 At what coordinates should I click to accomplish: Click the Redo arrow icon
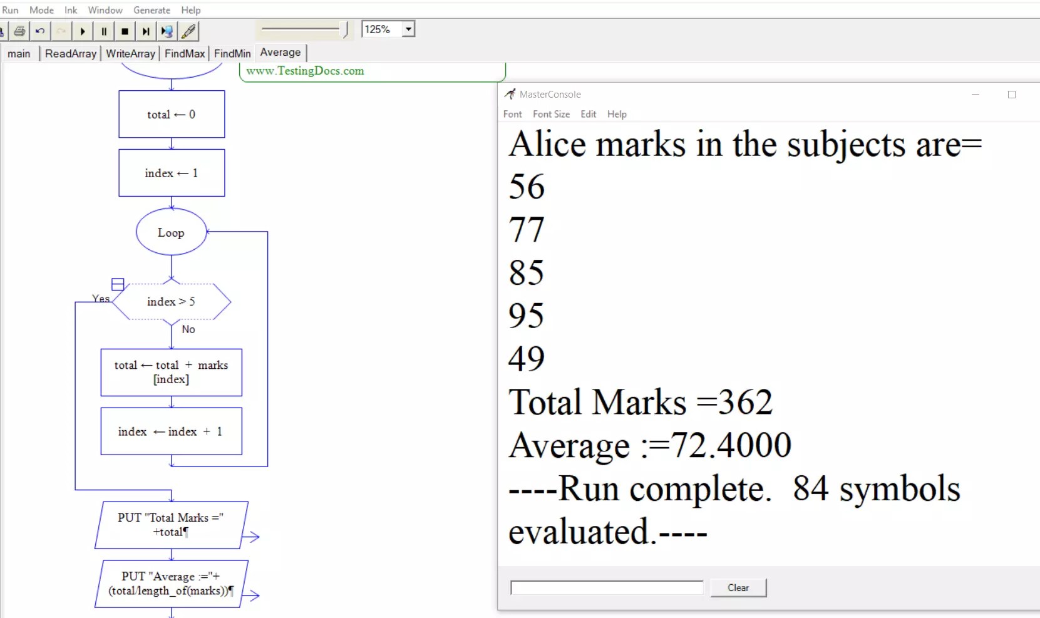click(61, 31)
